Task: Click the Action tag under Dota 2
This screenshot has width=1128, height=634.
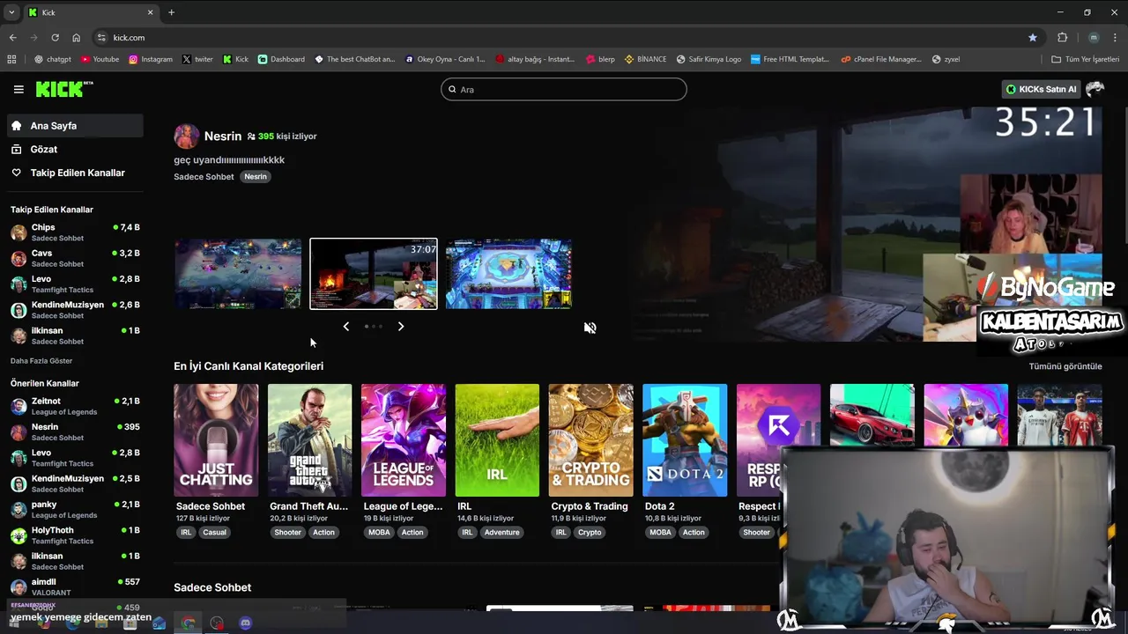Action: tap(694, 532)
